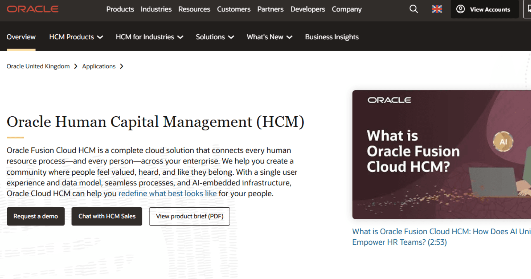
Task: Click the user account circle icon
Action: pos(461,9)
